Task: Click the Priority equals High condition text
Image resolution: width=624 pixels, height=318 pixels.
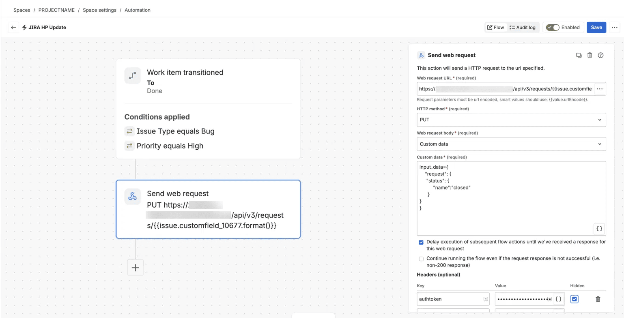Action: click(x=170, y=146)
